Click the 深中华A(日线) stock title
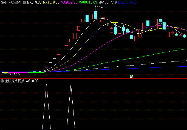The width and height of the screenshot is (187, 130). click(x=12, y=2)
